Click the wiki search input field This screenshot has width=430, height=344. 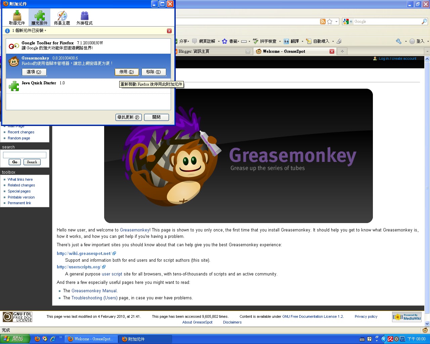25,155
